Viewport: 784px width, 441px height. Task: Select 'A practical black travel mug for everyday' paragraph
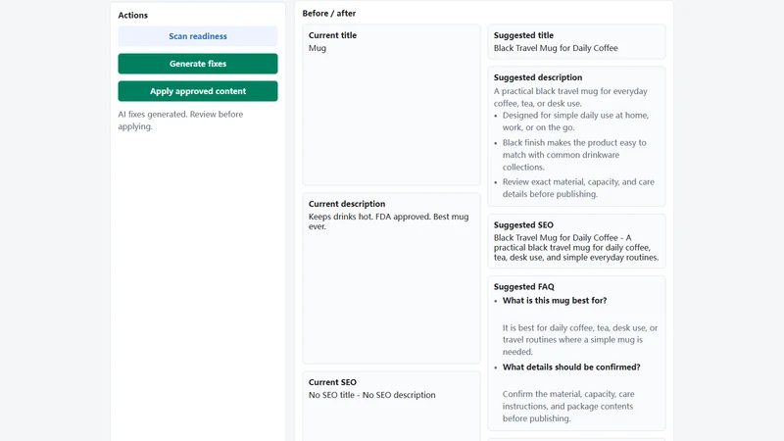tap(570, 97)
